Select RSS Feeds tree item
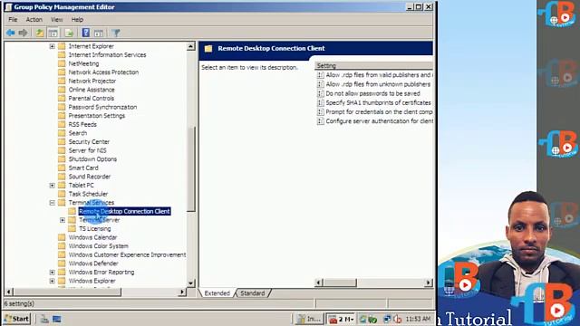The width and height of the screenshot is (580, 326). coord(82,125)
